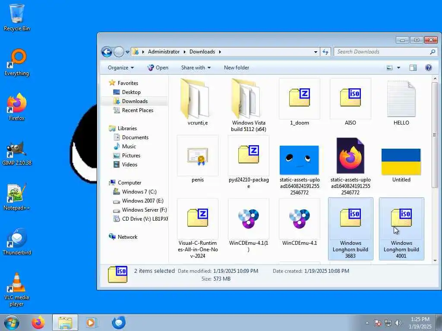Open Firefox desktop shortcut

[17, 107]
